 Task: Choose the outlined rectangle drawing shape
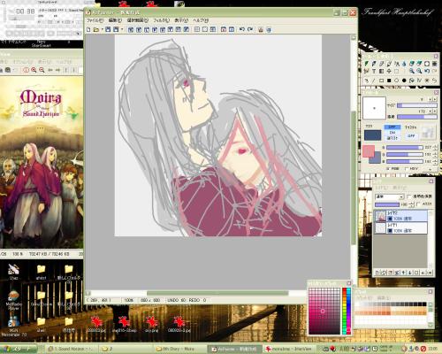(381, 81)
